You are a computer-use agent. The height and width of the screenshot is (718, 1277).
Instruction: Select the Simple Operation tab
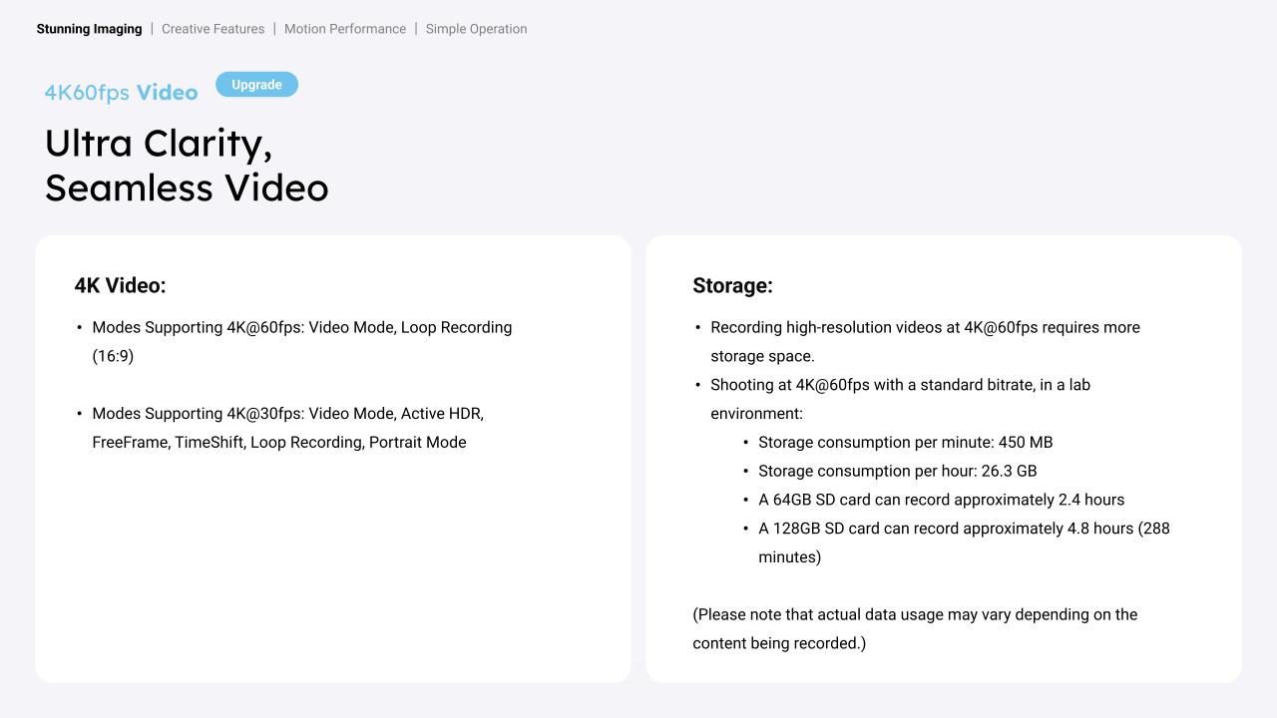point(476,29)
